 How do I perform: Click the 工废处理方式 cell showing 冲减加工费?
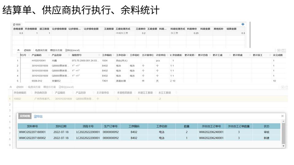(x=123, y=33)
